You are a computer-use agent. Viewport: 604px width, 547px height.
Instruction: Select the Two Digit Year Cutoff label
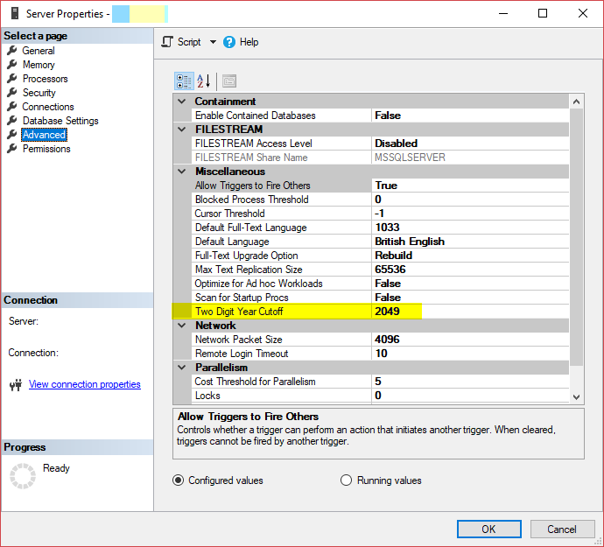(239, 312)
